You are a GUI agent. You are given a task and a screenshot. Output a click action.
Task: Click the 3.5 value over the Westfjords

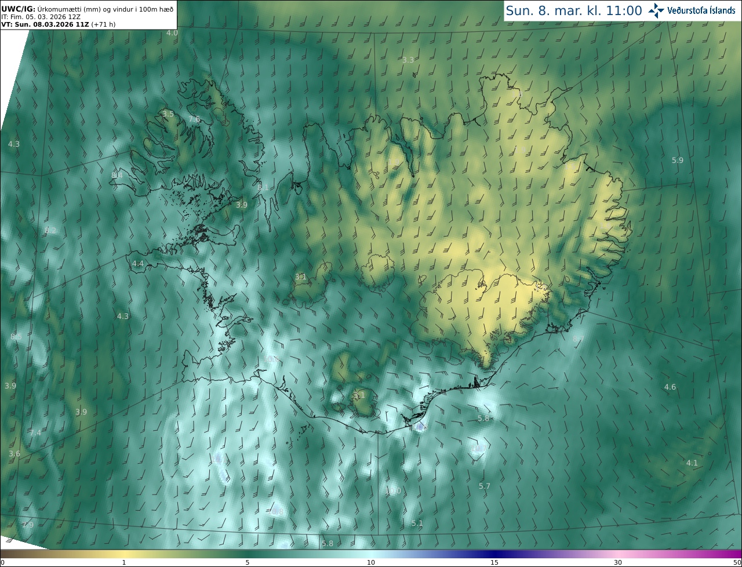coord(168,114)
